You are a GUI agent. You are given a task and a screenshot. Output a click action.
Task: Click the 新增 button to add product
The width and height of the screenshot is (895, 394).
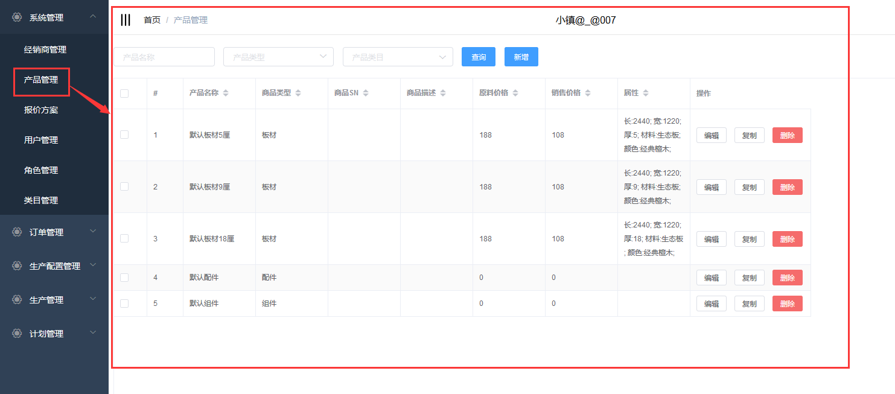(521, 57)
